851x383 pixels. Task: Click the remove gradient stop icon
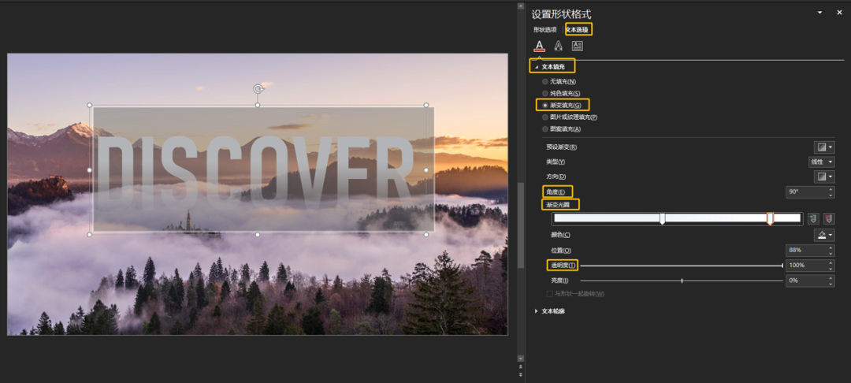tap(828, 218)
